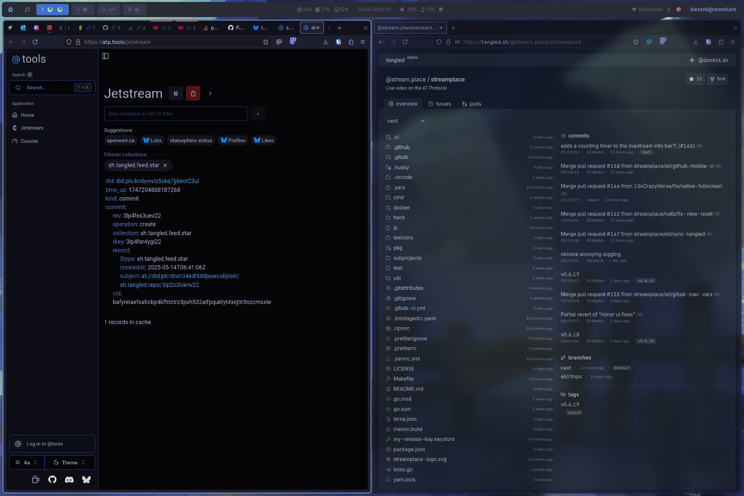This screenshot has width=744, height=496.
Task: Switch to workspace 2 in top bar
Action: 82,10
